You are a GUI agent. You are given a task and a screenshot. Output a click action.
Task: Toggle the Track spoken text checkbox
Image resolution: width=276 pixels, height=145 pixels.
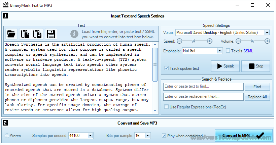(166, 68)
